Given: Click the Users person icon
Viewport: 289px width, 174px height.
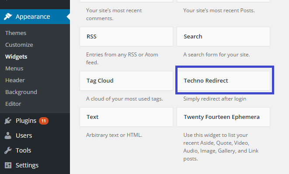Looking at the screenshot, I should coord(8,136).
